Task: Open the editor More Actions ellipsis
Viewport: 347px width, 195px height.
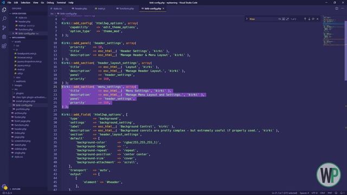Action: [342, 9]
